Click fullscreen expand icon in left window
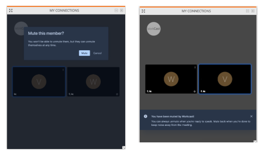 click(x=11, y=10)
